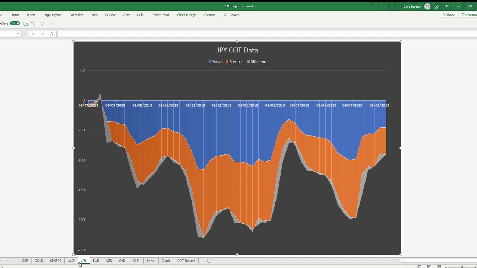Open the Power Pivot ribbon tab
The width and height of the screenshot is (477, 268).
click(x=160, y=15)
